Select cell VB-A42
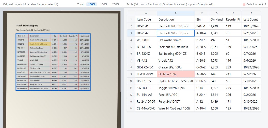Image resolution: width=268 pixels, height=128 pixels. click(146, 60)
